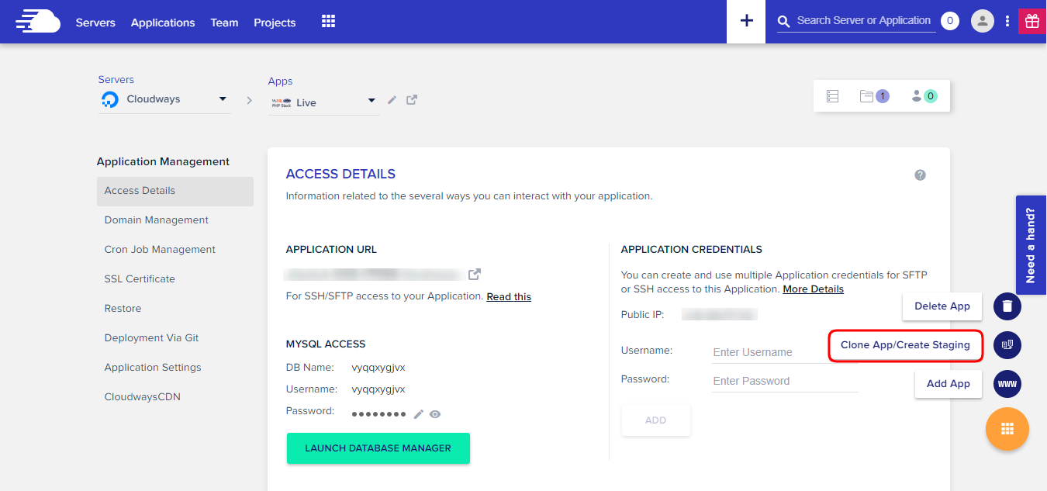Click the WWW floating icon

[1007, 383]
